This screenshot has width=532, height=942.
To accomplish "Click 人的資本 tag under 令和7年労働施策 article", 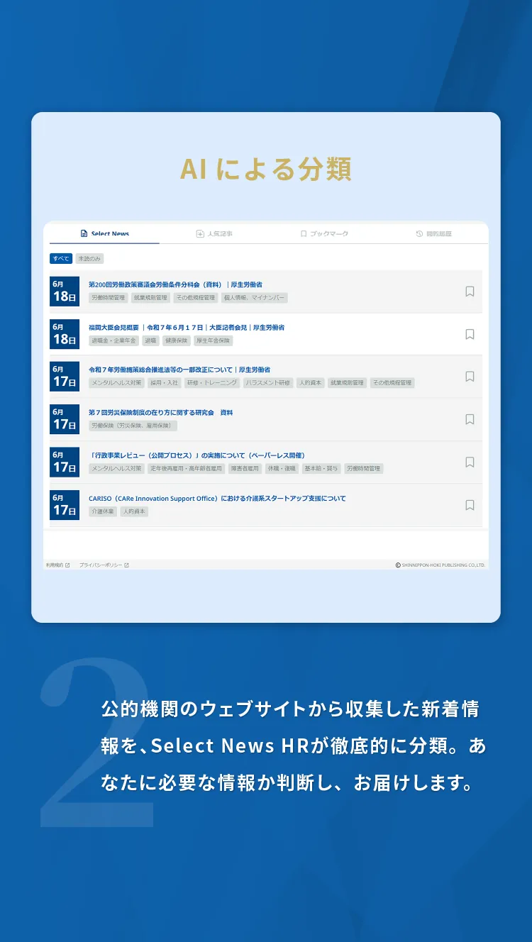I will 310,382.
